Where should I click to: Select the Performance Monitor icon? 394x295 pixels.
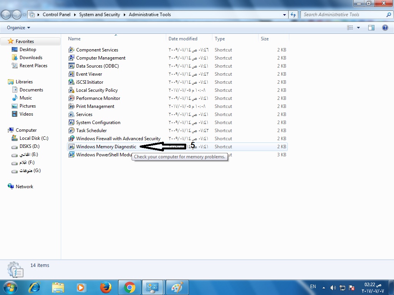[71, 98]
